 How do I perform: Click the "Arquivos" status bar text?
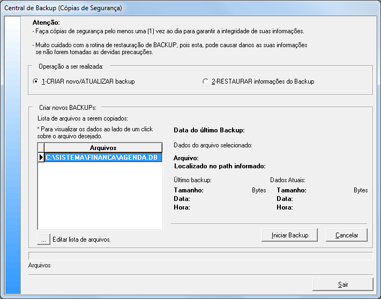[39, 265]
